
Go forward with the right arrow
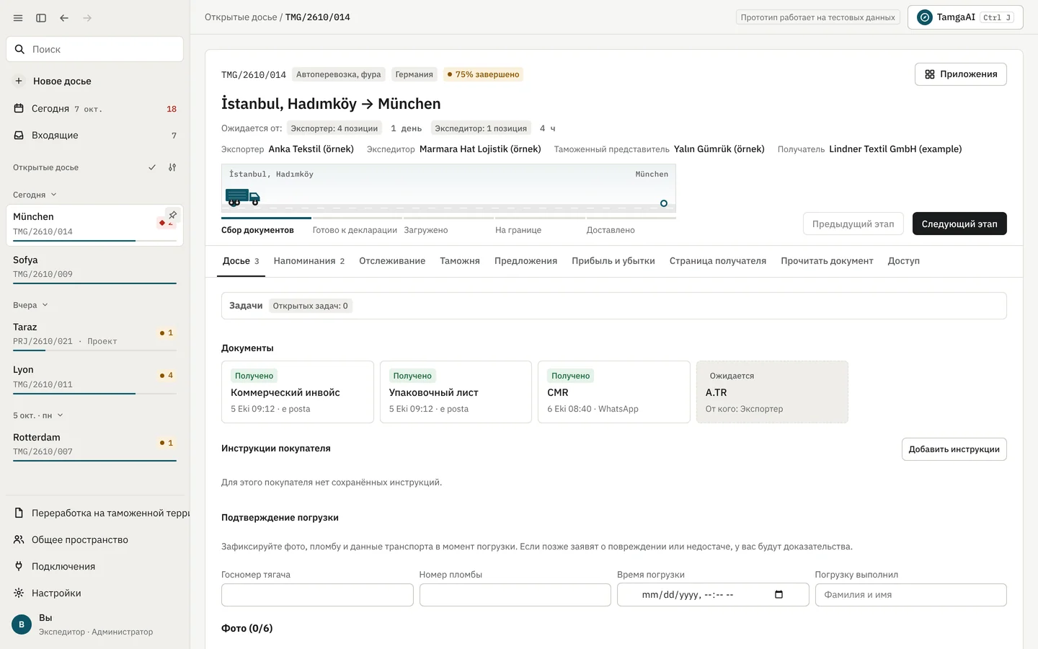point(87,18)
